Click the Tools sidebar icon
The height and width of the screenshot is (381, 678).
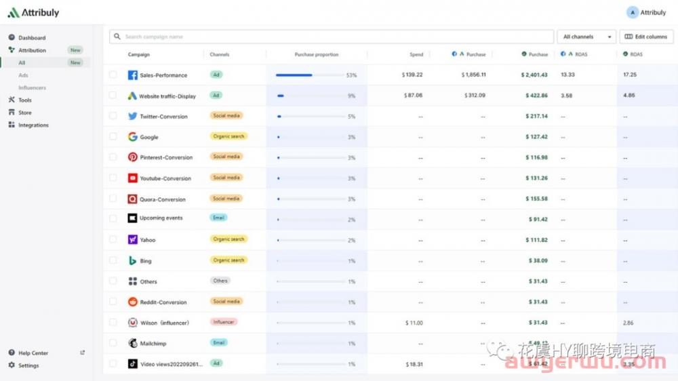point(12,100)
